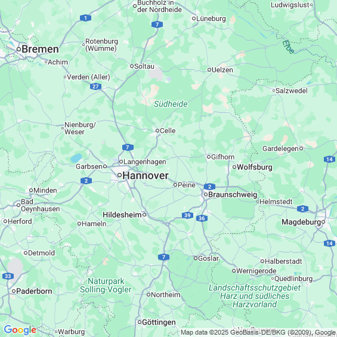
Task: Click the Naturpark Solling-Vogler label
Action: point(106,286)
